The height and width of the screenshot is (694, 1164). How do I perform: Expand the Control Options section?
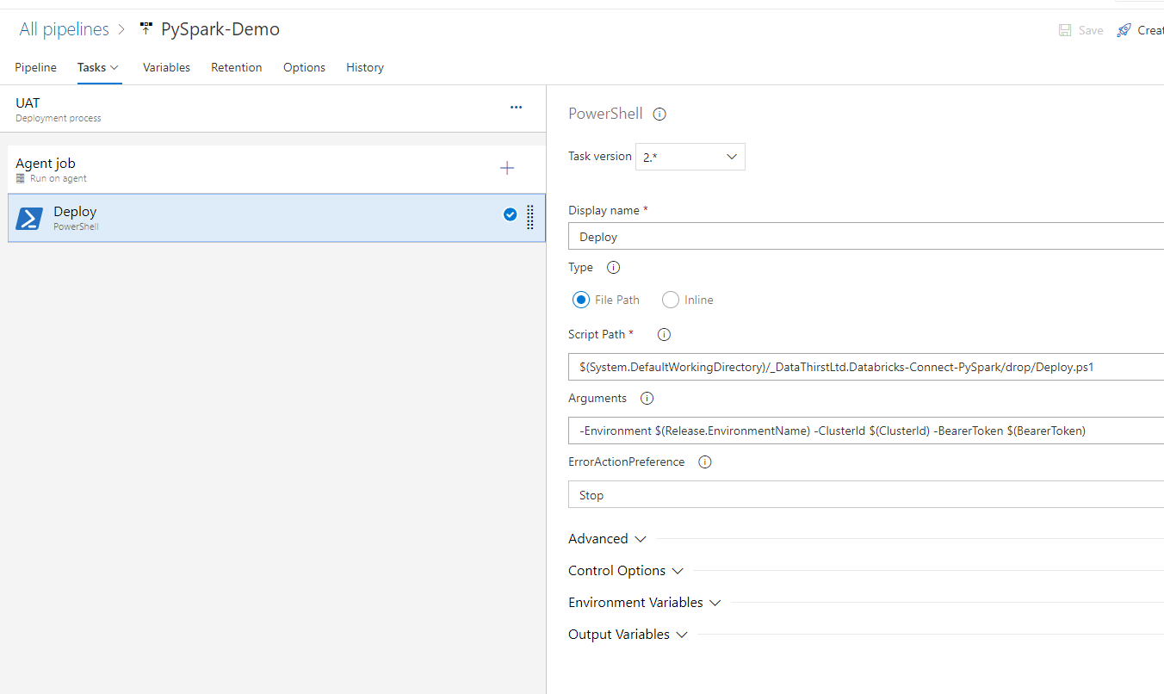(626, 571)
